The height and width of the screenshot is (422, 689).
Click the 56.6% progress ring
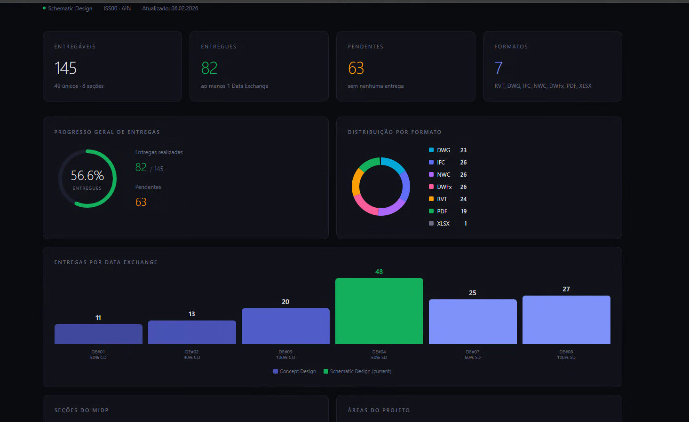(87, 179)
